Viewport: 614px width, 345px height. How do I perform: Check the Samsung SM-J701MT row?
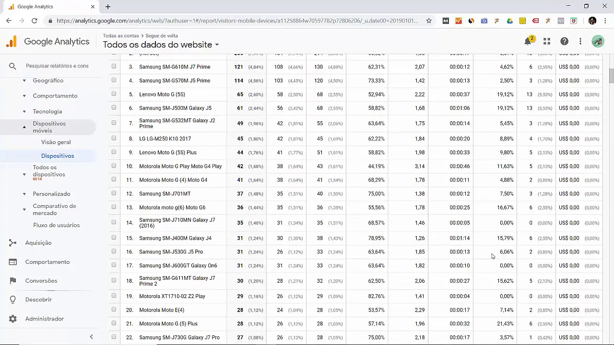(x=114, y=194)
